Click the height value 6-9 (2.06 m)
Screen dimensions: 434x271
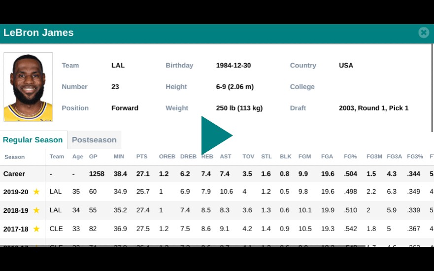coord(234,87)
